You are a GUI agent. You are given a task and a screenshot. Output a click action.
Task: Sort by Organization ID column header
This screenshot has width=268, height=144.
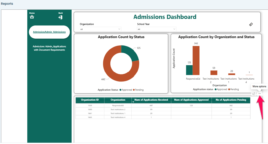point(90,100)
